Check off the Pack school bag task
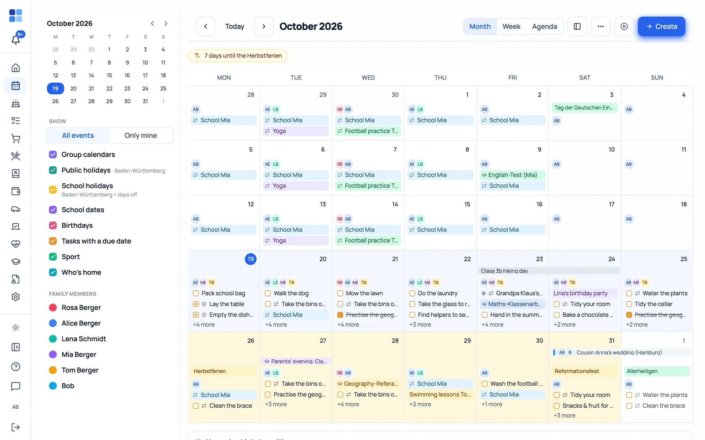 196,293
